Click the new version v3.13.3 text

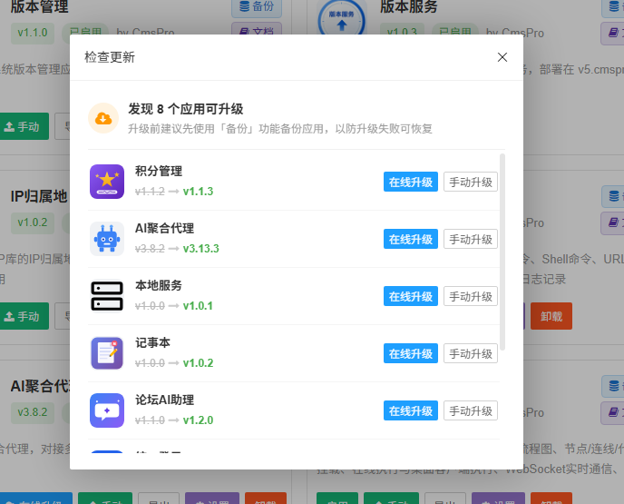(201, 249)
